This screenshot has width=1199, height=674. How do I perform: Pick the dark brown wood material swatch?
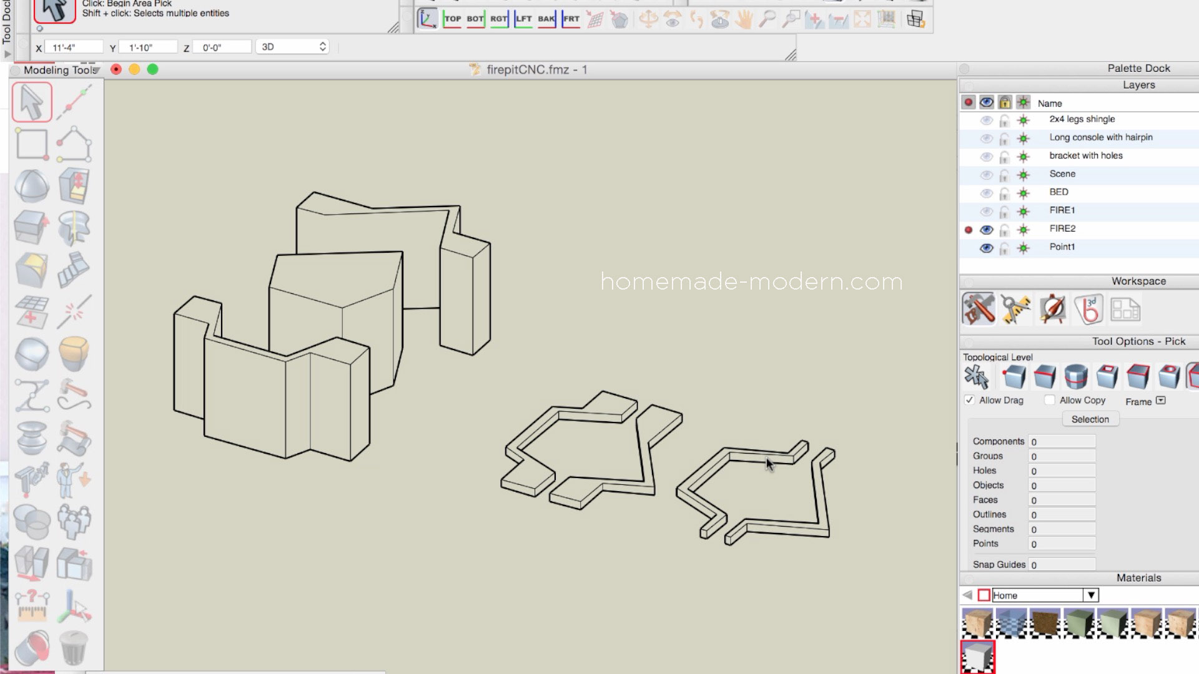point(1044,622)
